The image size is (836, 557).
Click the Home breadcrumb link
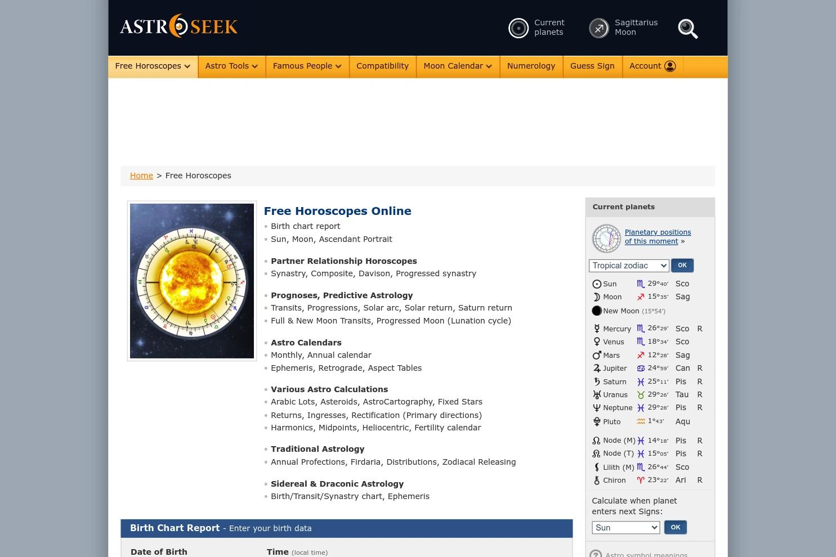click(x=141, y=176)
